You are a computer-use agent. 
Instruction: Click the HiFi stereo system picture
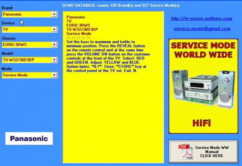pyautogui.click(x=203, y=89)
